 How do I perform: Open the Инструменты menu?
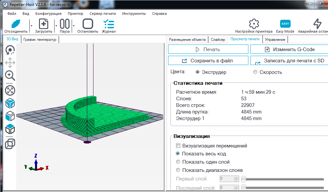pyautogui.click(x=134, y=14)
